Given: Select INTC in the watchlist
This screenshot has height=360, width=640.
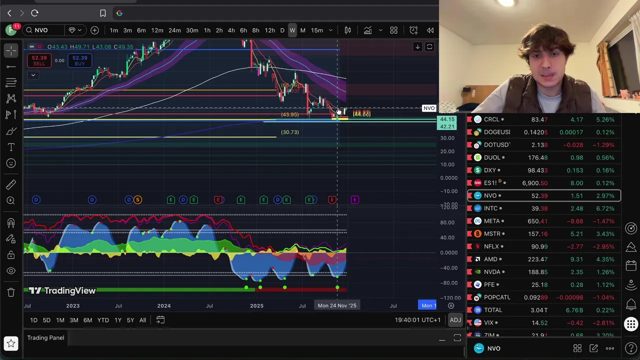Looking at the screenshot, I should 544,208.
